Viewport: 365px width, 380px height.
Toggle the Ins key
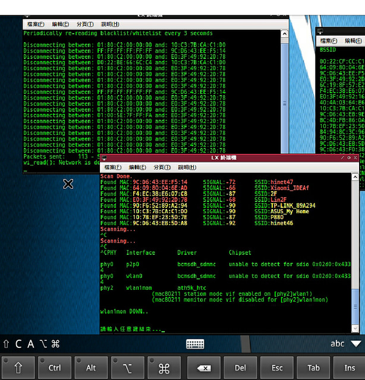click(x=350, y=368)
